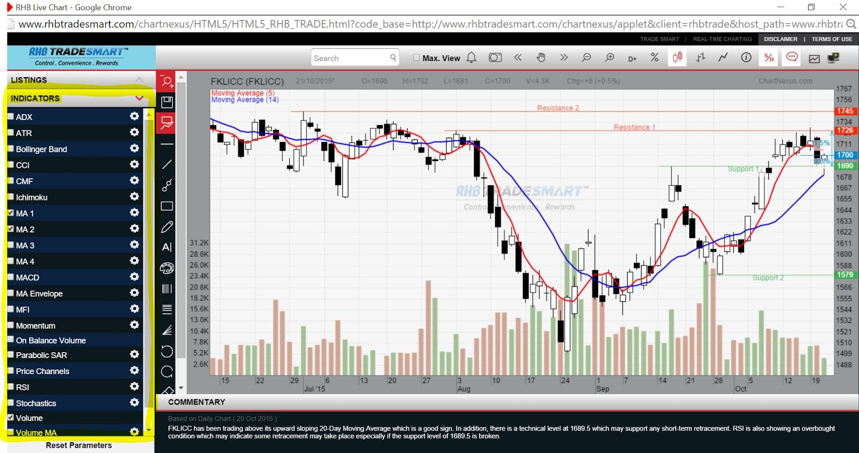Select the text annotation tool

click(167, 247)
